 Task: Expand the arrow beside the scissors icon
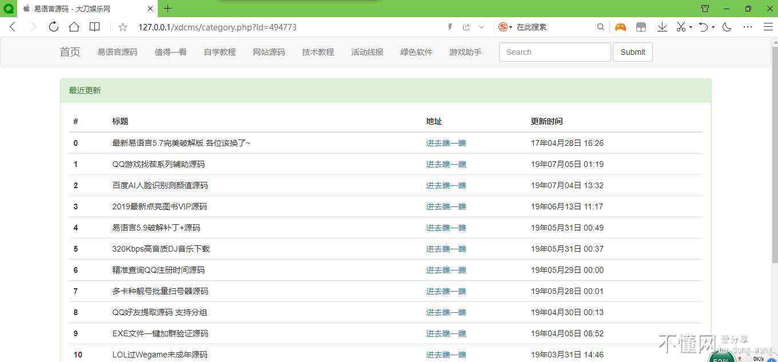[691, 27]
